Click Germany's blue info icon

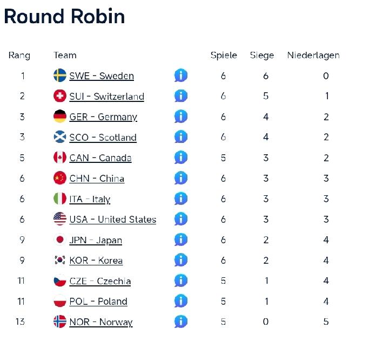(x=181, y=117)
